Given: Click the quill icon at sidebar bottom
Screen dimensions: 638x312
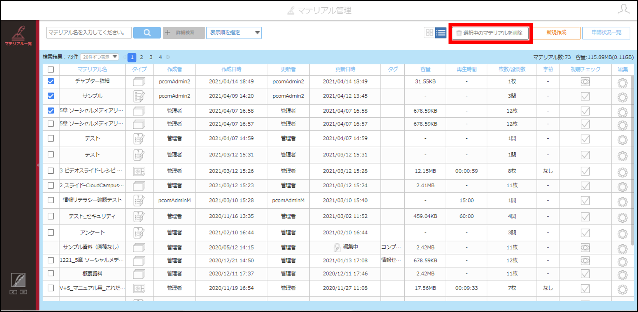Looking at the screenshot, I should [18, 280].
